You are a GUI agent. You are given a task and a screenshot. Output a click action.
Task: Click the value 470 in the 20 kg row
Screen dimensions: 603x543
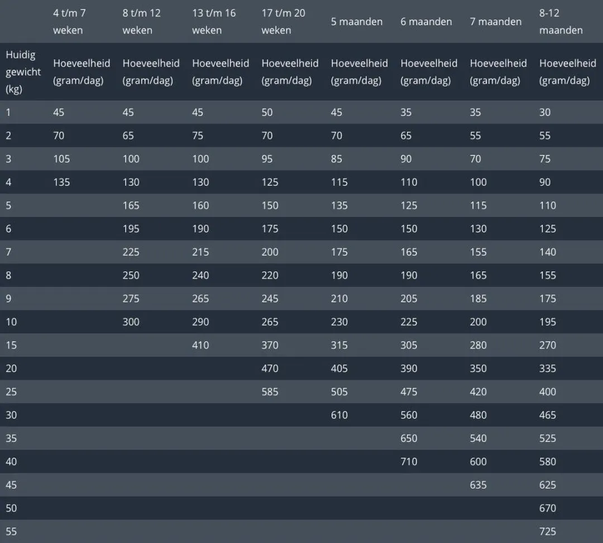coord(270,369)
